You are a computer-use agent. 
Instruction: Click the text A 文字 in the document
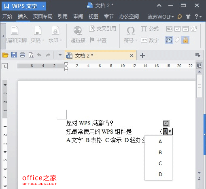pyautogui.click(x=74, y=140)
